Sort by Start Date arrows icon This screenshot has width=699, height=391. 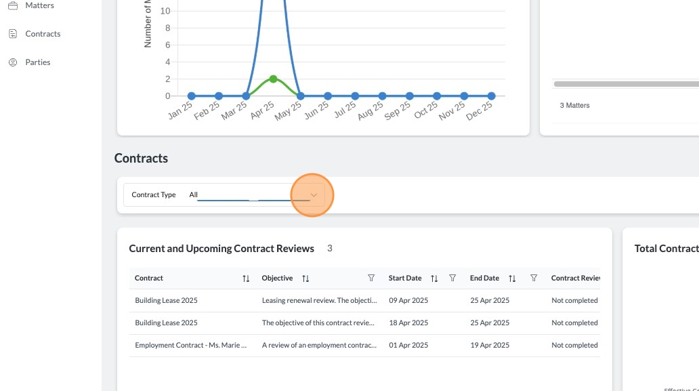434,279
